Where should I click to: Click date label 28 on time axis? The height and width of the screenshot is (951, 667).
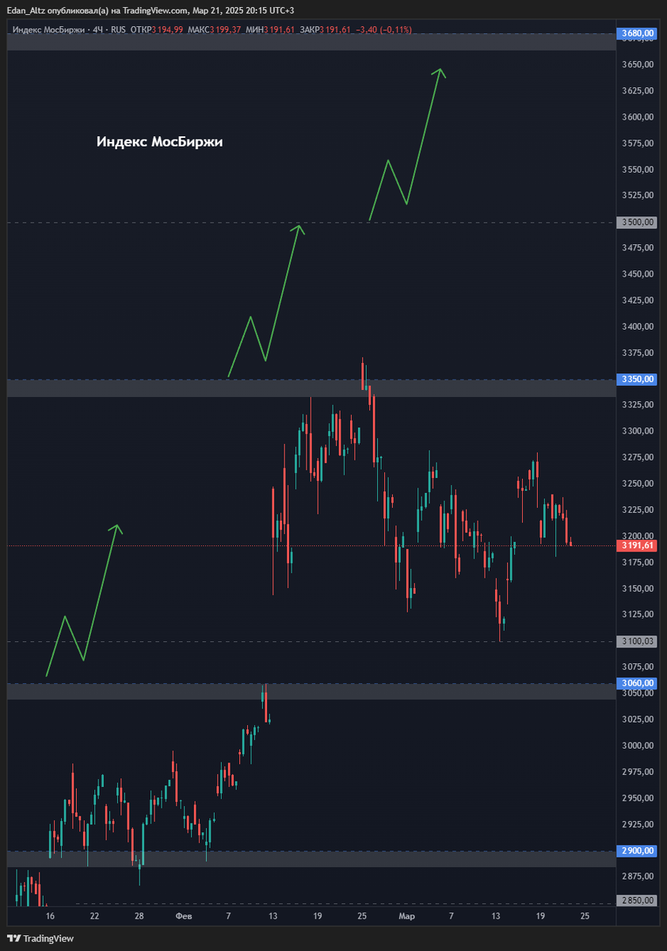[139, 917]
